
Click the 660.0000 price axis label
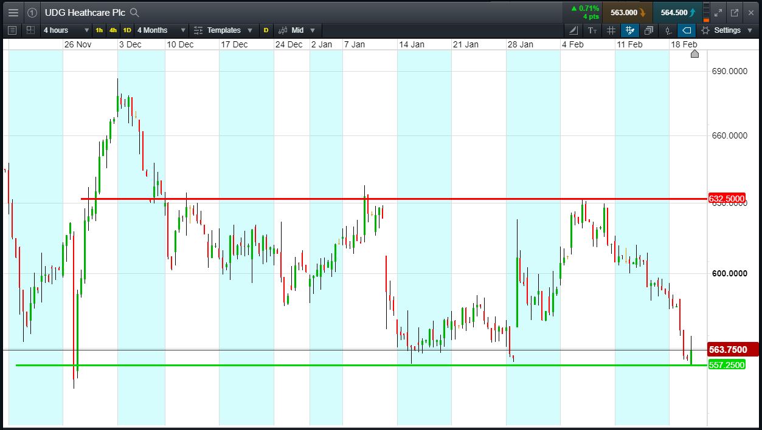(729, 135)
